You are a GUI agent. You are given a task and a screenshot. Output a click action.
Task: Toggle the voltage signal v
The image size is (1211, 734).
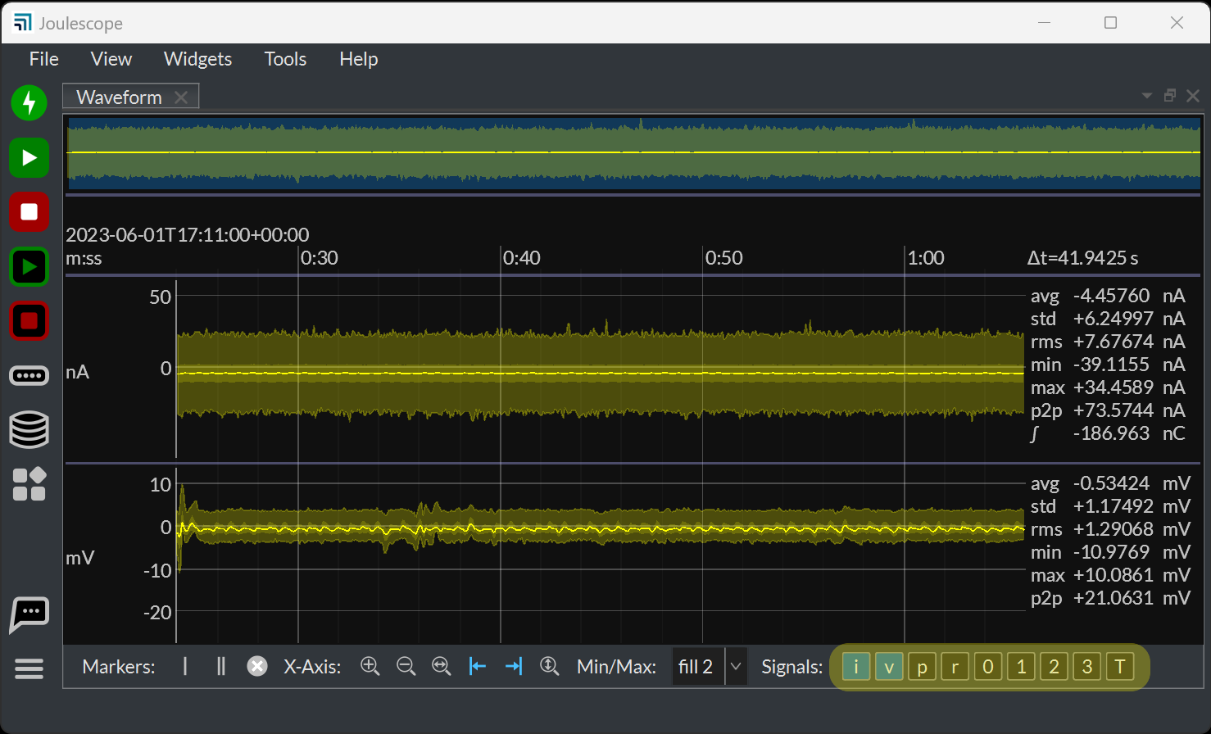pyautogui.click(x=889, y=667)
